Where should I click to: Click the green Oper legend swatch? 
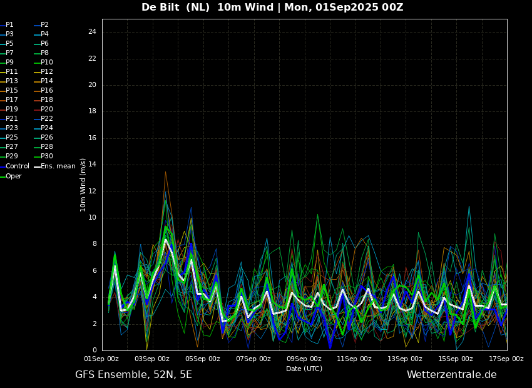[x=3, y=176]
